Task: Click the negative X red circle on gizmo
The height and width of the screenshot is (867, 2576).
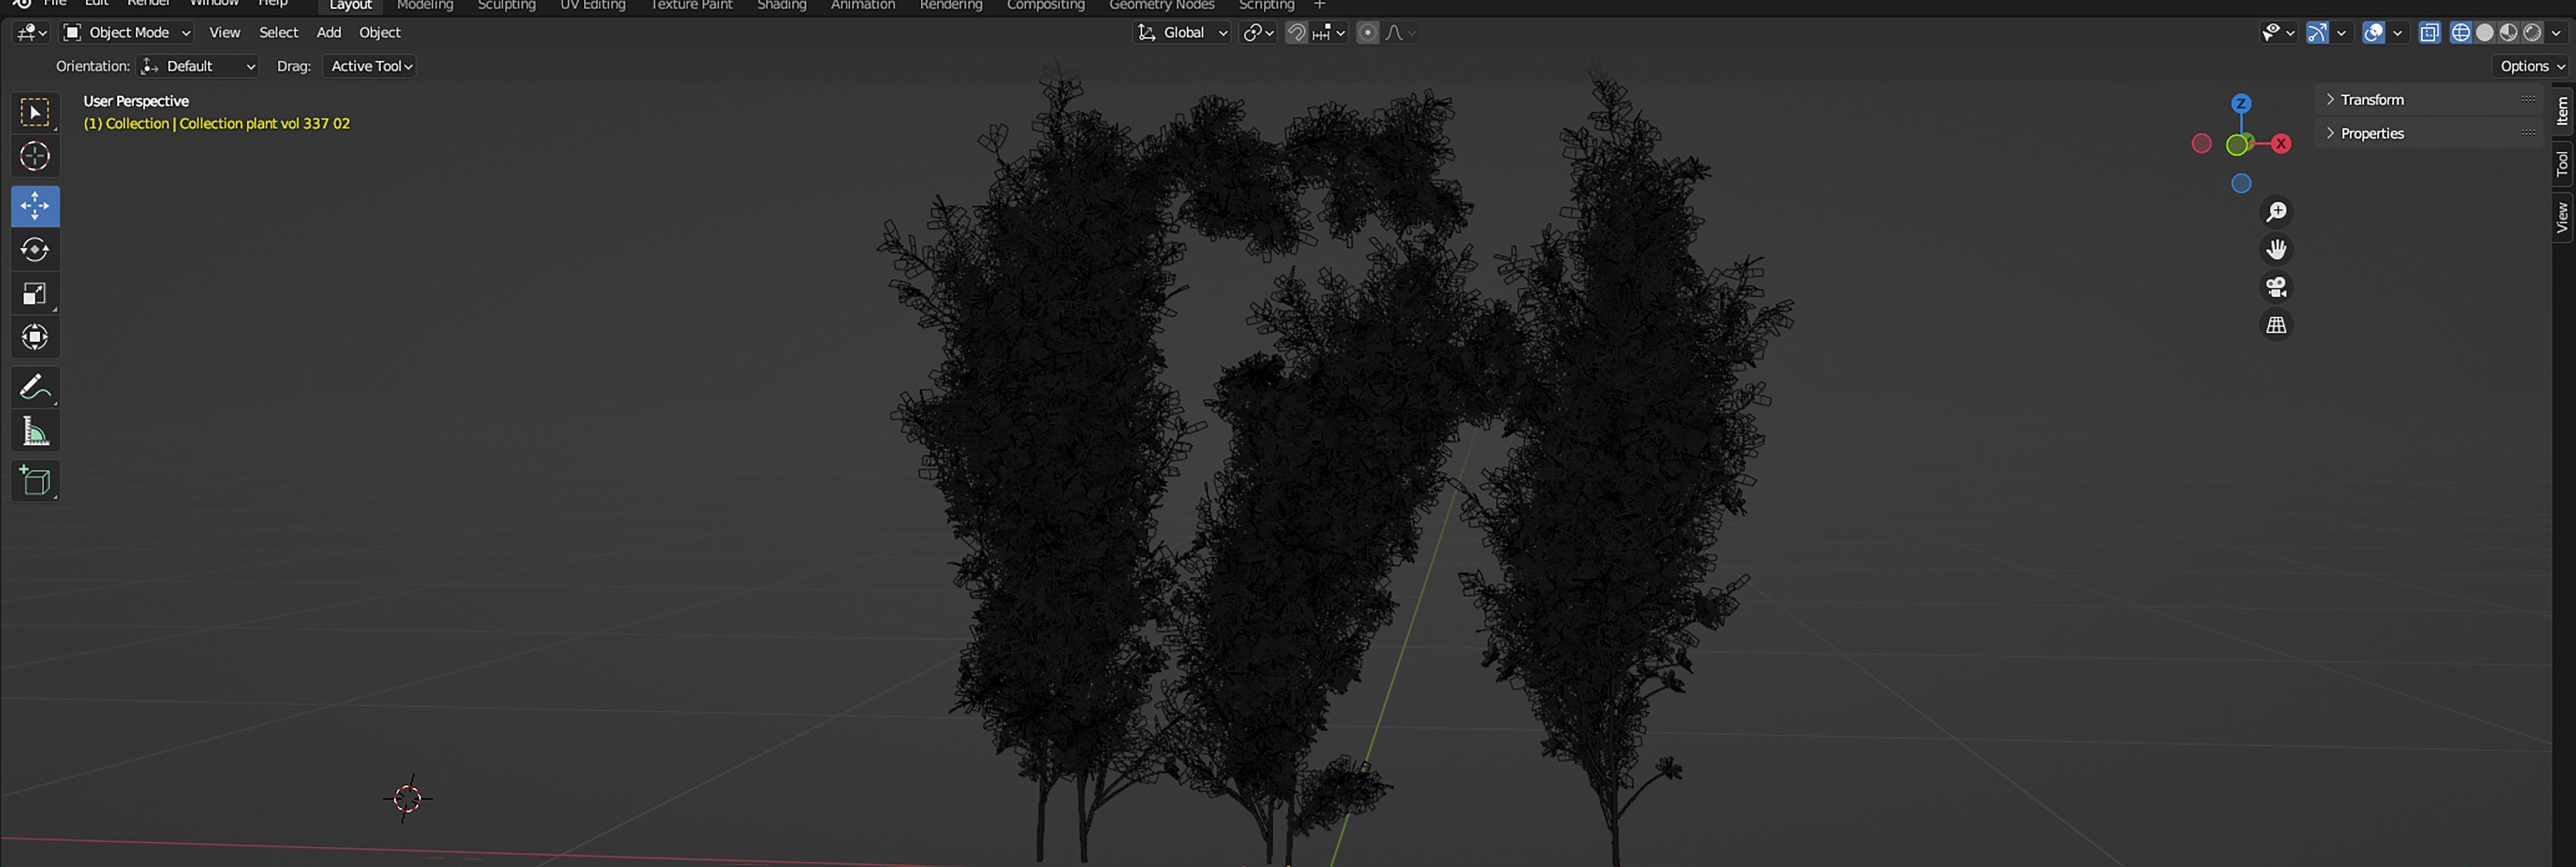Action: (x=2201, y=144)
